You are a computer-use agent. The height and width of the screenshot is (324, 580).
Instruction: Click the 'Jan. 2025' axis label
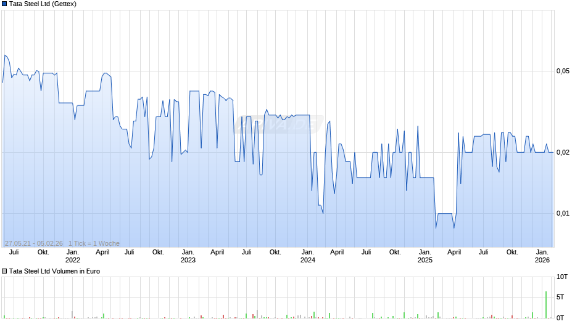(425, 256)
